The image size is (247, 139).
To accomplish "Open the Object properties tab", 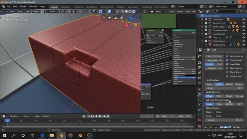I will tap(199, 89).
